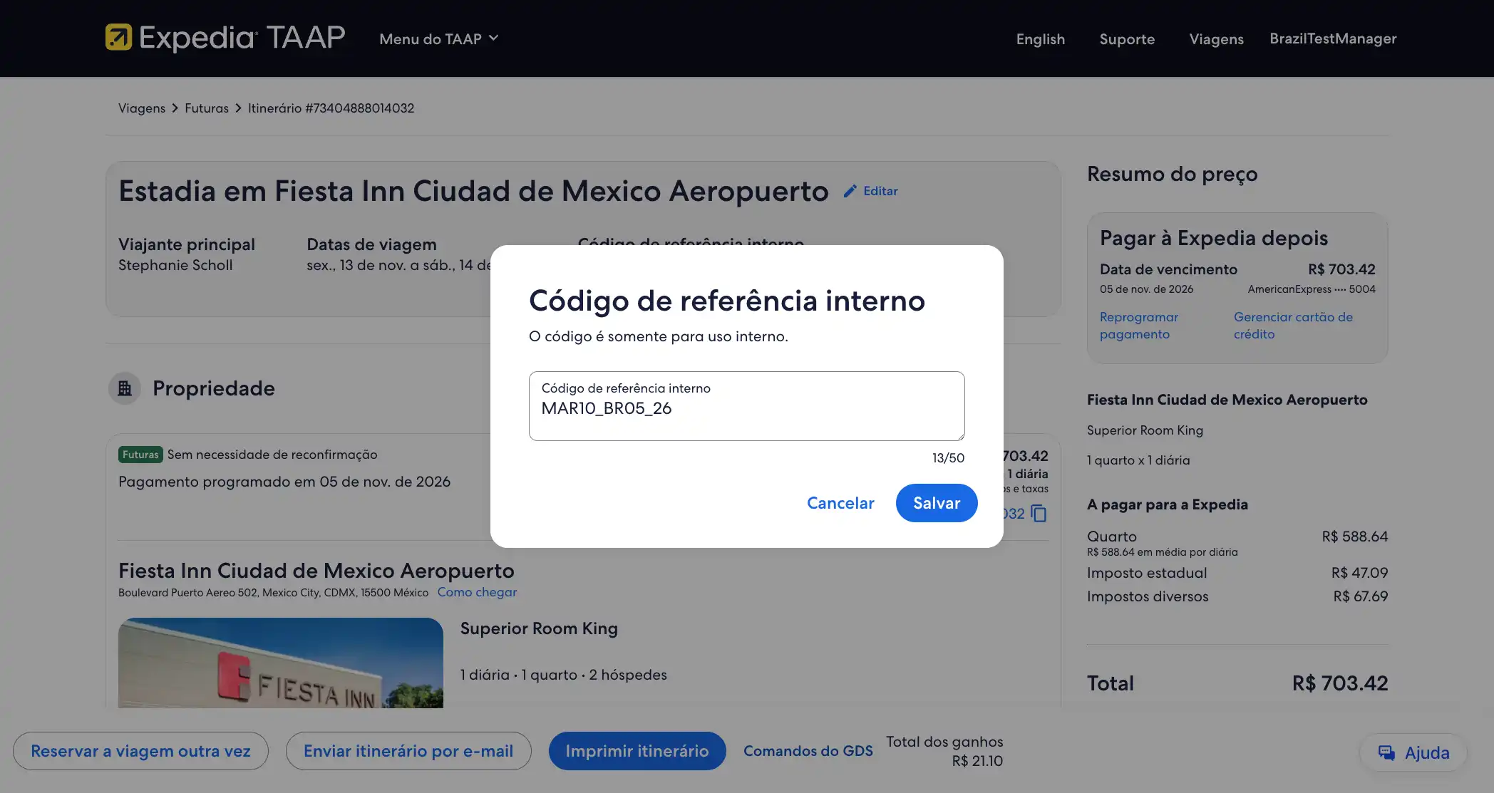Open the Como chegar directions link
Viewport: 1494px width, 793px height.
477,592
